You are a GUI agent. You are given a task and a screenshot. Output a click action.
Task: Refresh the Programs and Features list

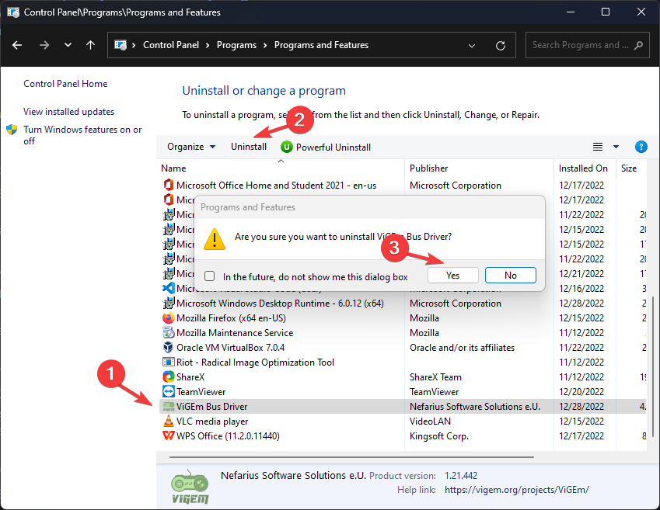click(501, 45)
